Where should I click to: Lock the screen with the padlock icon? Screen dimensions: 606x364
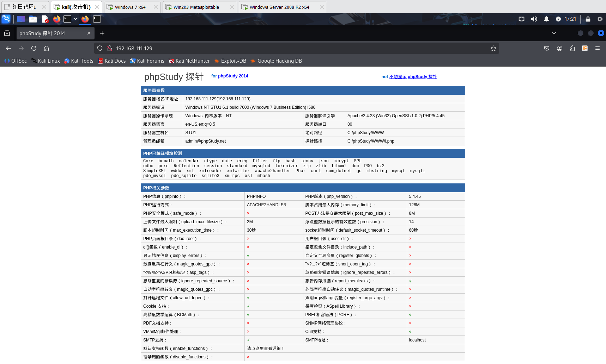coord(588,19)
